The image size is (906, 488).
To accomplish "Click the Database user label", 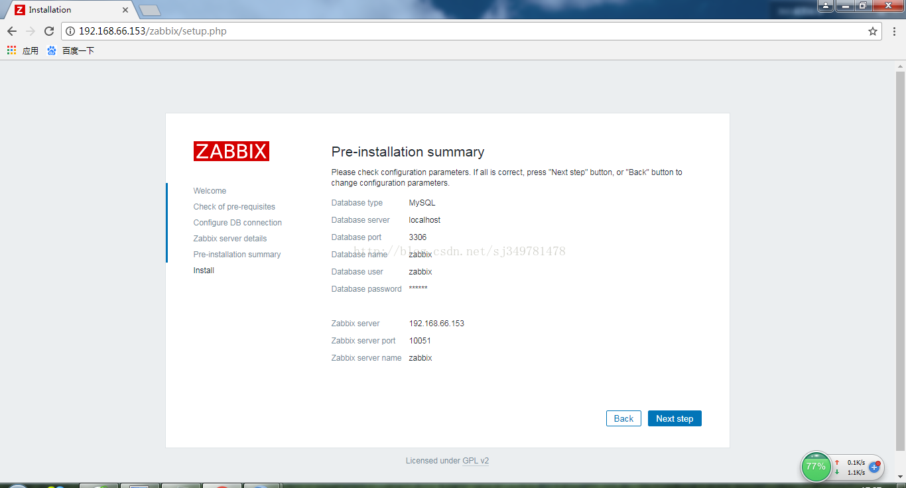I will [357, 272].
